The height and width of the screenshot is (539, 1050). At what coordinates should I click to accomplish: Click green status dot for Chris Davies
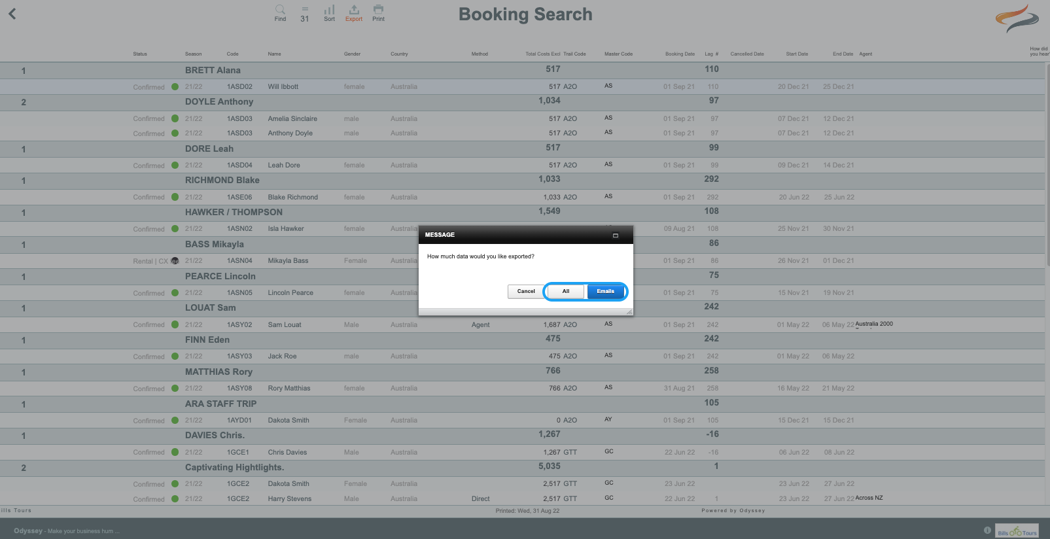click(x=175, y=452)
